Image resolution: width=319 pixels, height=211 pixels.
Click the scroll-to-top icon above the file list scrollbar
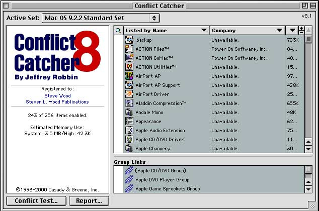click(x=308, y=31)
